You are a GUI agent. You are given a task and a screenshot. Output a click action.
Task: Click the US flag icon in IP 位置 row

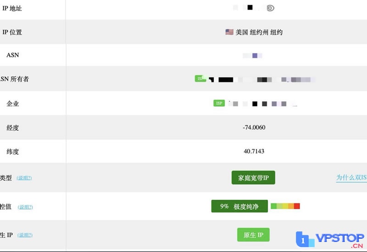pos(229,32)
